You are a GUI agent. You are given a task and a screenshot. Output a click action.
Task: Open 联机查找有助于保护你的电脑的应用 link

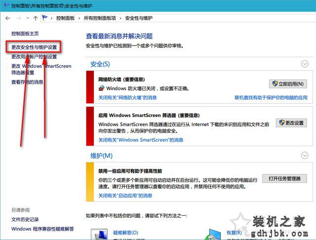point(271,98)
